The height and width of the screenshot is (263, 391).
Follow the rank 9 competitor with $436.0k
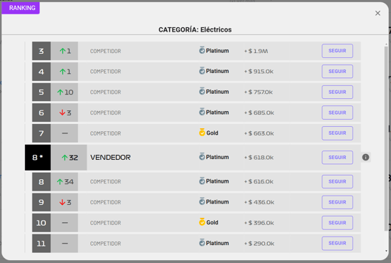point(337,202)
